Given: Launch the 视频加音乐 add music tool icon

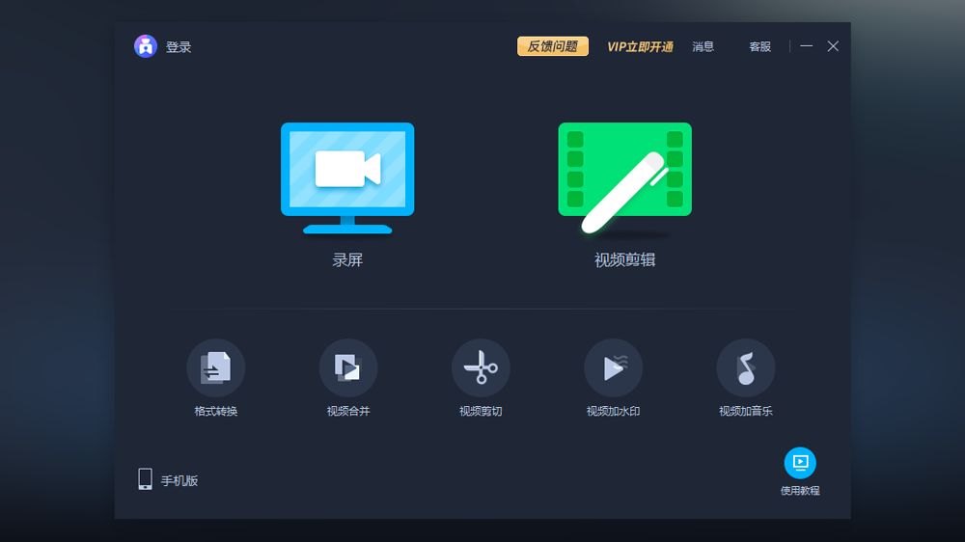Looking at the screenshot, I should (x=746, y=367).
